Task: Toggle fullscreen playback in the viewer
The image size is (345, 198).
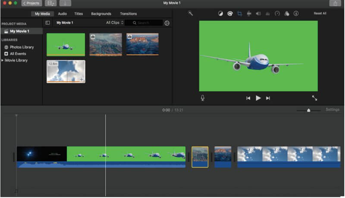Action: tap(314, 98)
